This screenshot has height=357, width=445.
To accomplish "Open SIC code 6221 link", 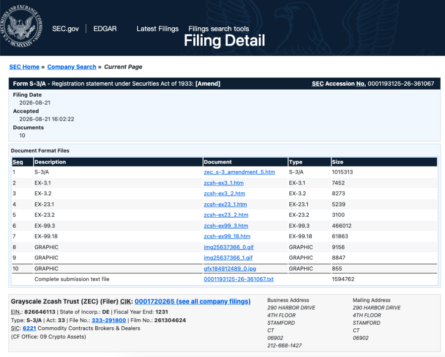I will click(30, 328).
